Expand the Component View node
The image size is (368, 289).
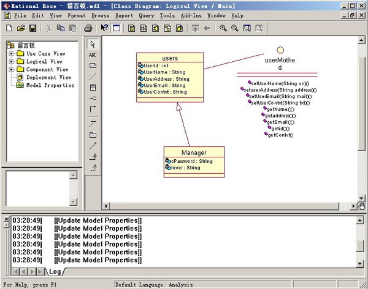[x=11, y=69]
